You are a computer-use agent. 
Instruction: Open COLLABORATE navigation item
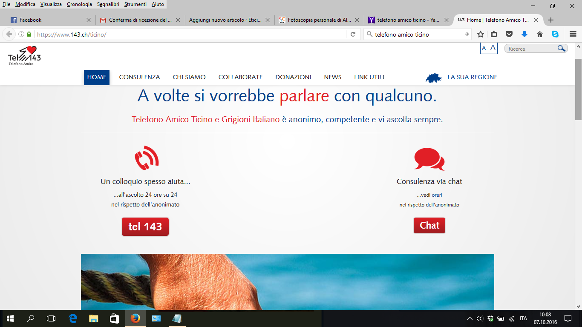pos(240,77)
